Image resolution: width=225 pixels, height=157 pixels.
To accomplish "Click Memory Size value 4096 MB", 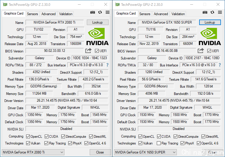I will [152, 94].
